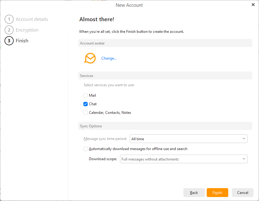Cancel the account creation
This screenshot has width=259, height=201.
click(242, 193)
